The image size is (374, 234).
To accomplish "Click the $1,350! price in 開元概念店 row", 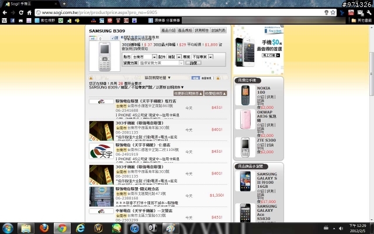I will pos(217,195).
